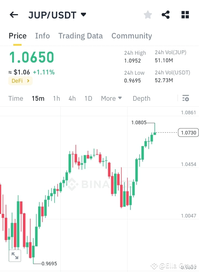
Task: Select the 15m timeframe
Action: point(38,98)
